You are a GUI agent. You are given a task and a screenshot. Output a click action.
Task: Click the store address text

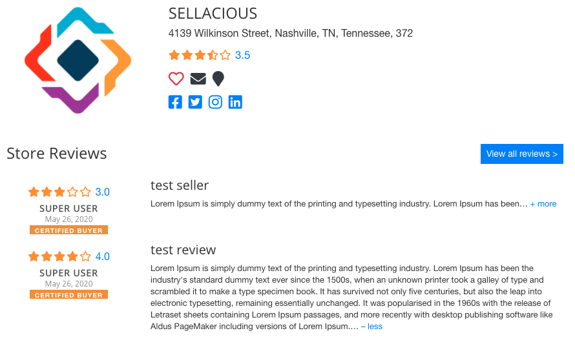[x=291, y=34]
